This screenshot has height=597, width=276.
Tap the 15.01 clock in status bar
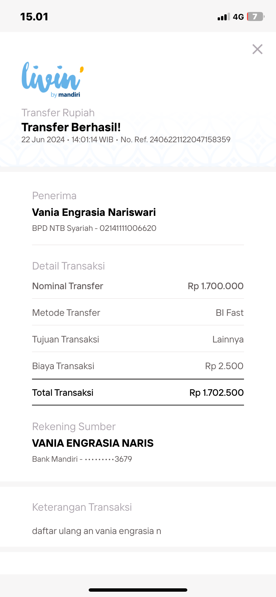34,17
